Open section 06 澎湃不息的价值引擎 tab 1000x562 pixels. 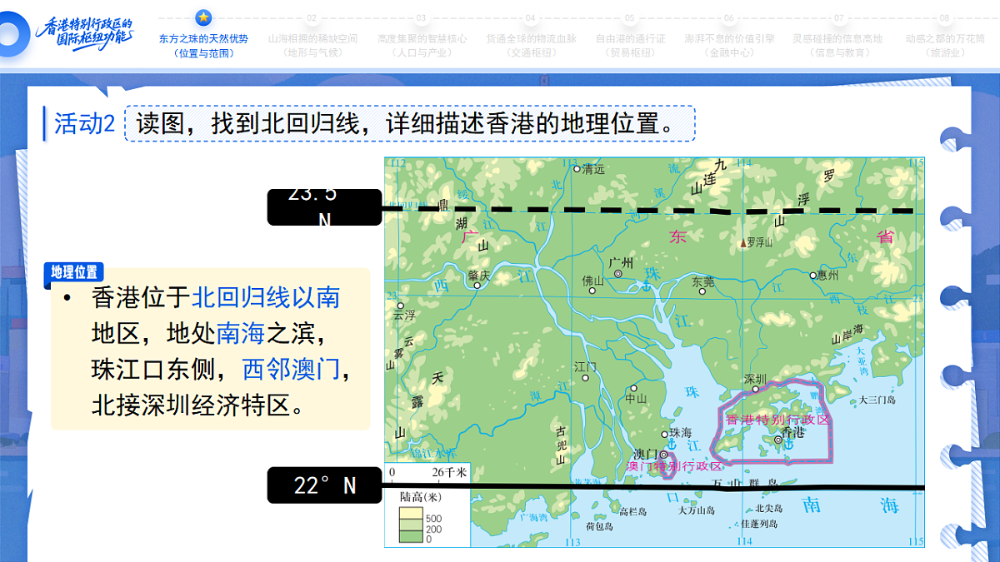[729, 45]
